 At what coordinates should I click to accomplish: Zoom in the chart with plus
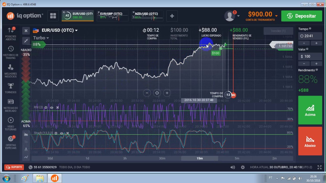167,93
